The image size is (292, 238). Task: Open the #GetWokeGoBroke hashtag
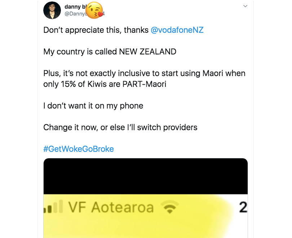tap(79, 149)
